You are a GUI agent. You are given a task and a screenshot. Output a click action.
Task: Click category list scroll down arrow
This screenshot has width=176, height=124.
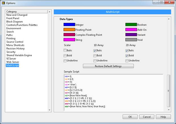(49, 110)
